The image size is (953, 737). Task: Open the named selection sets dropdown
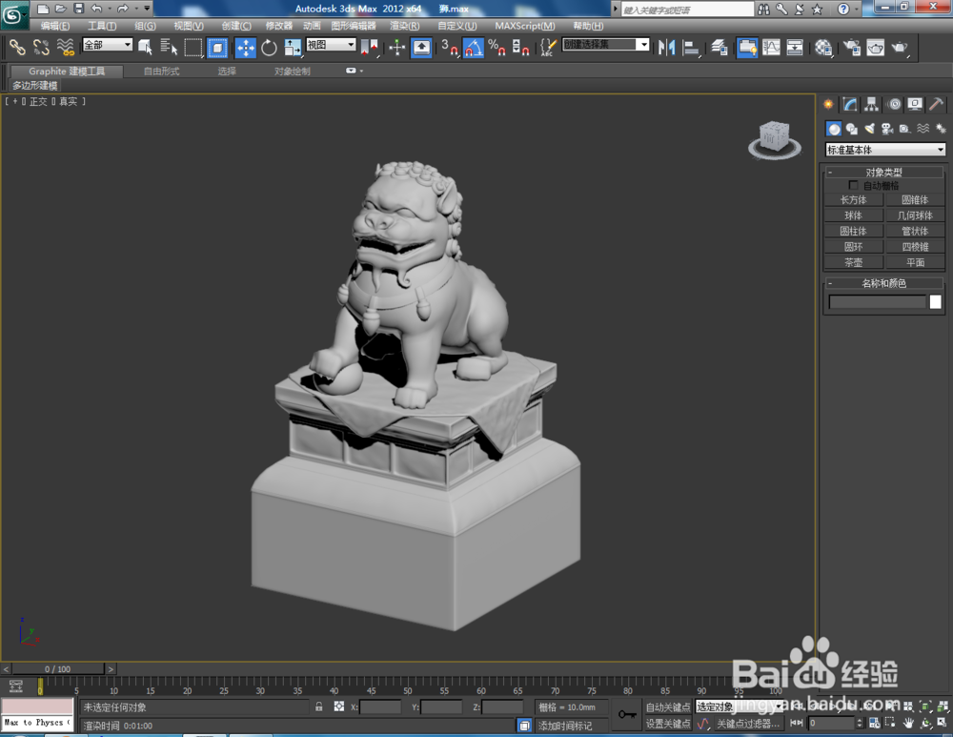[x=606, y=45]
